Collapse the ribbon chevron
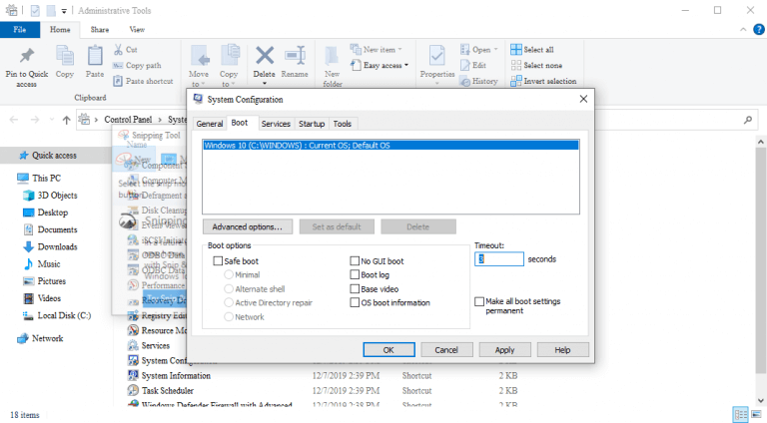 743,30
